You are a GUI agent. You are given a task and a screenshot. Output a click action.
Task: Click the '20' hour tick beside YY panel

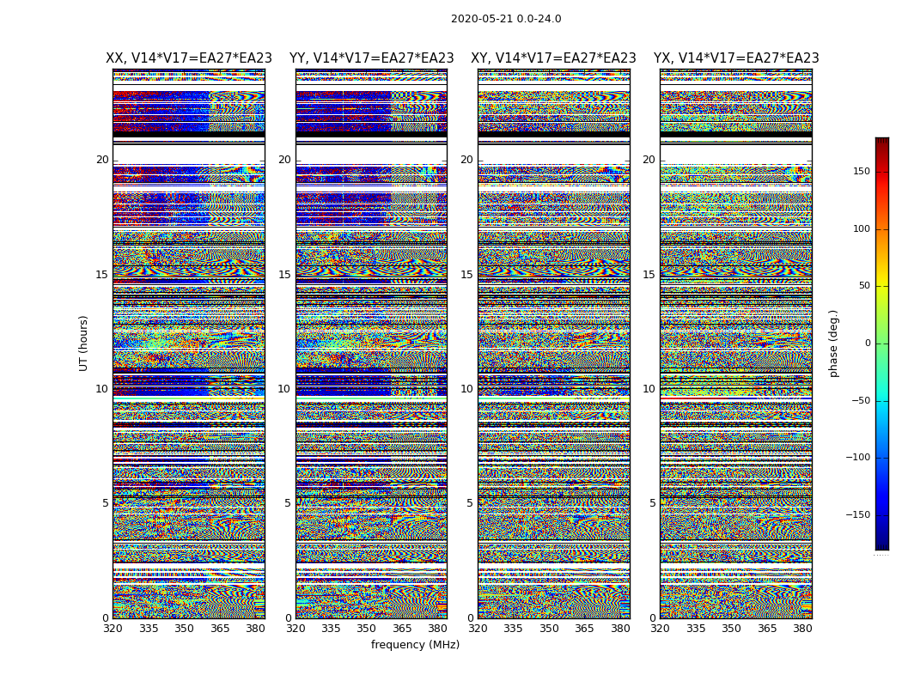click(284, 160)
